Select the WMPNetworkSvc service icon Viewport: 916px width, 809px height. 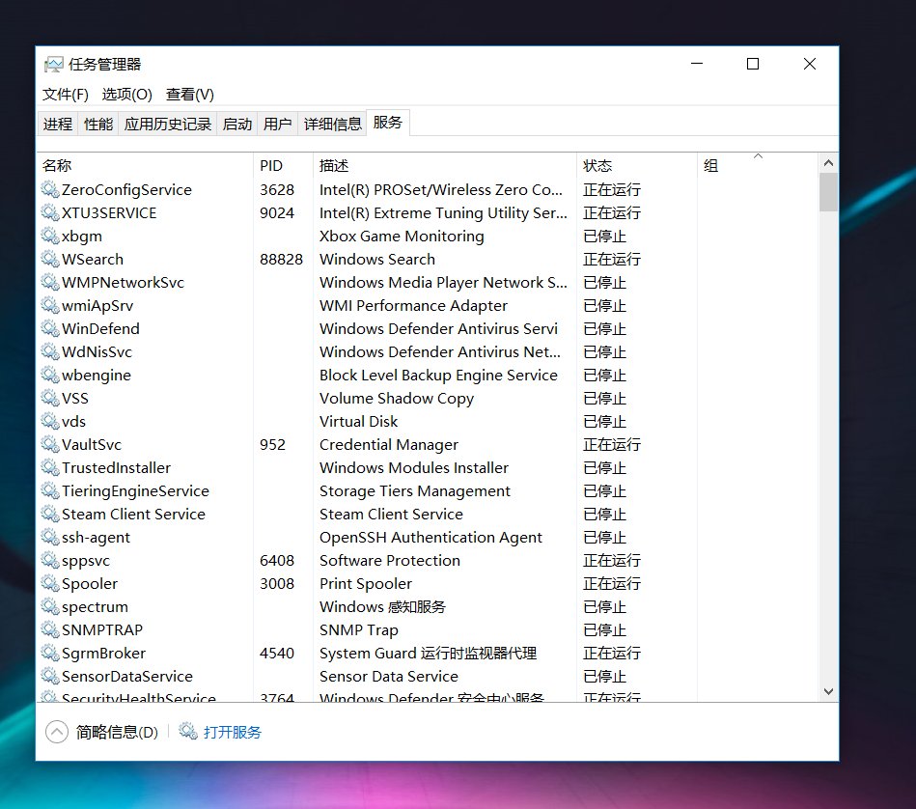pos(50,282)
